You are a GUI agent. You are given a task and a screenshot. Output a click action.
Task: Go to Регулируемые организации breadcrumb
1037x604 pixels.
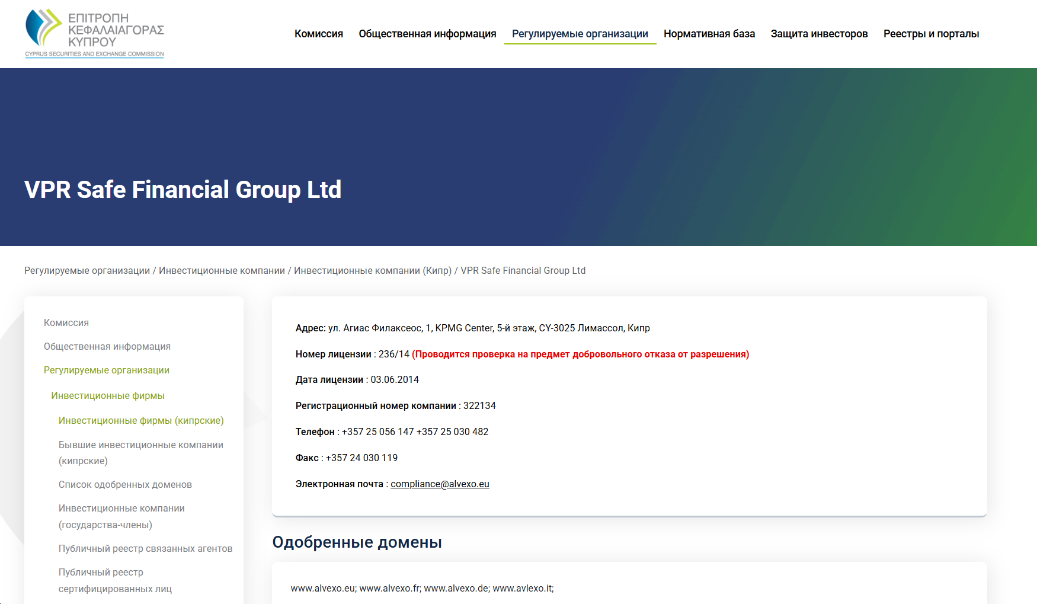[87, 270]
